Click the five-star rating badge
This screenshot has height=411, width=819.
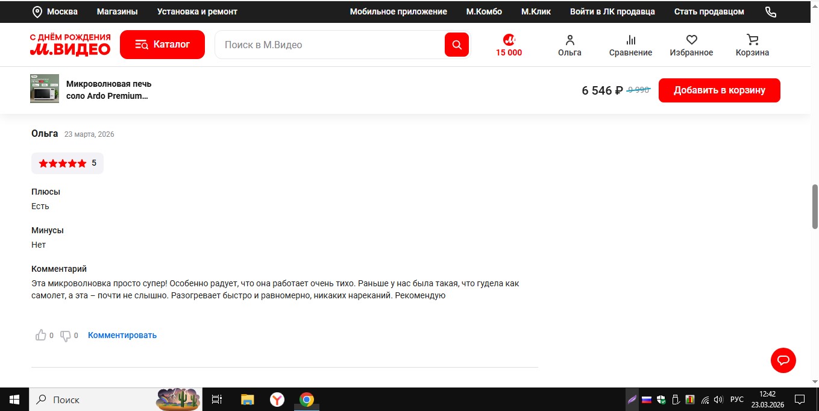coord(67,163)
